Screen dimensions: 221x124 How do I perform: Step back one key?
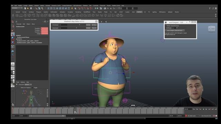[x=200, y=109]
